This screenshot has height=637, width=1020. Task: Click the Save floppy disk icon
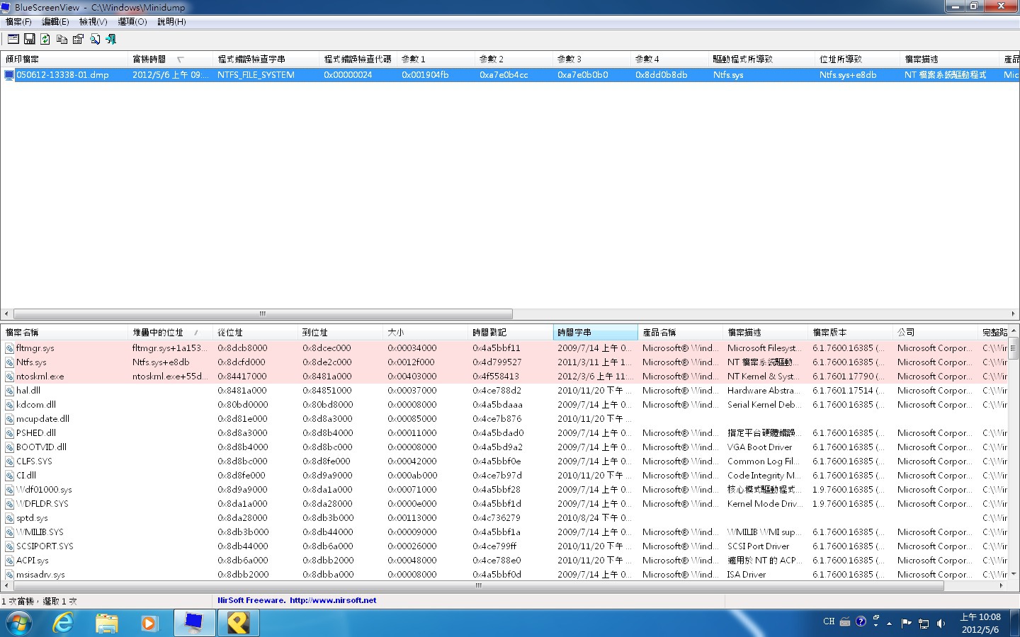[30, 39]
